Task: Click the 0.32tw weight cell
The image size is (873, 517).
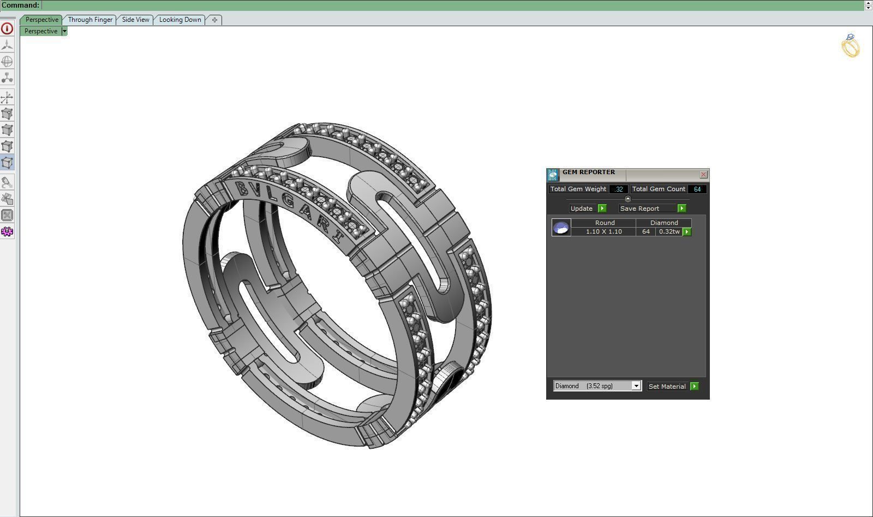Action: 669,231
